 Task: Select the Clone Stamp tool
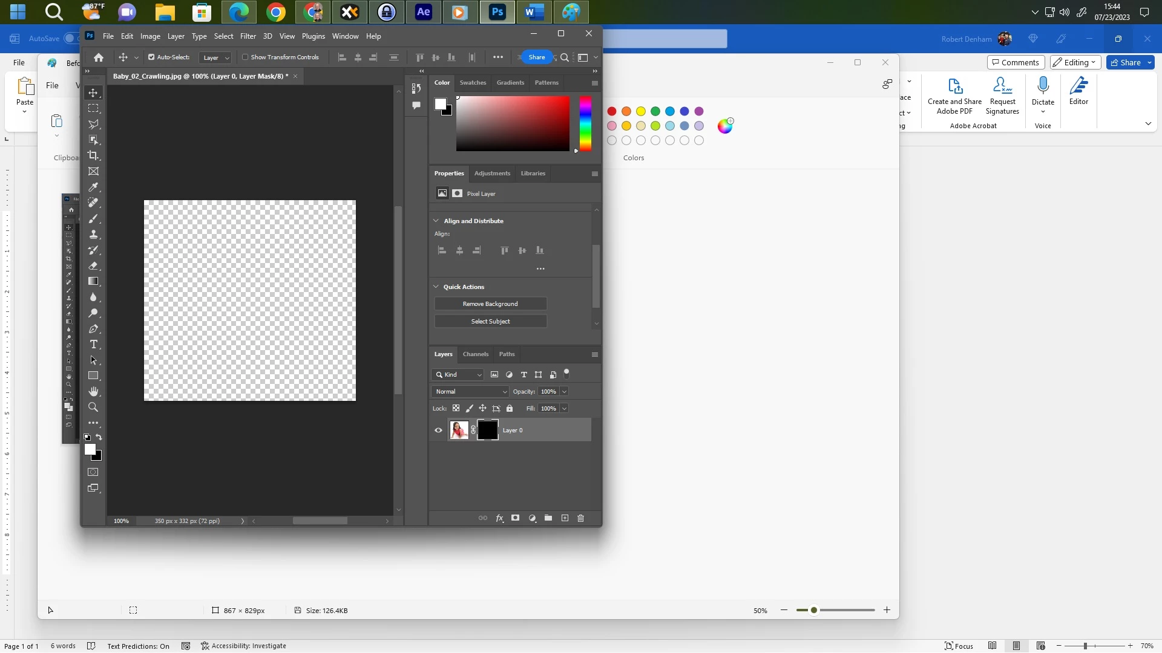pos(93,234)
